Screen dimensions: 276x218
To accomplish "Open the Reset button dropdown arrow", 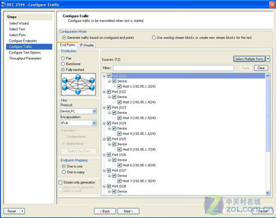I will pyautogui.click(x=23, y=211).
